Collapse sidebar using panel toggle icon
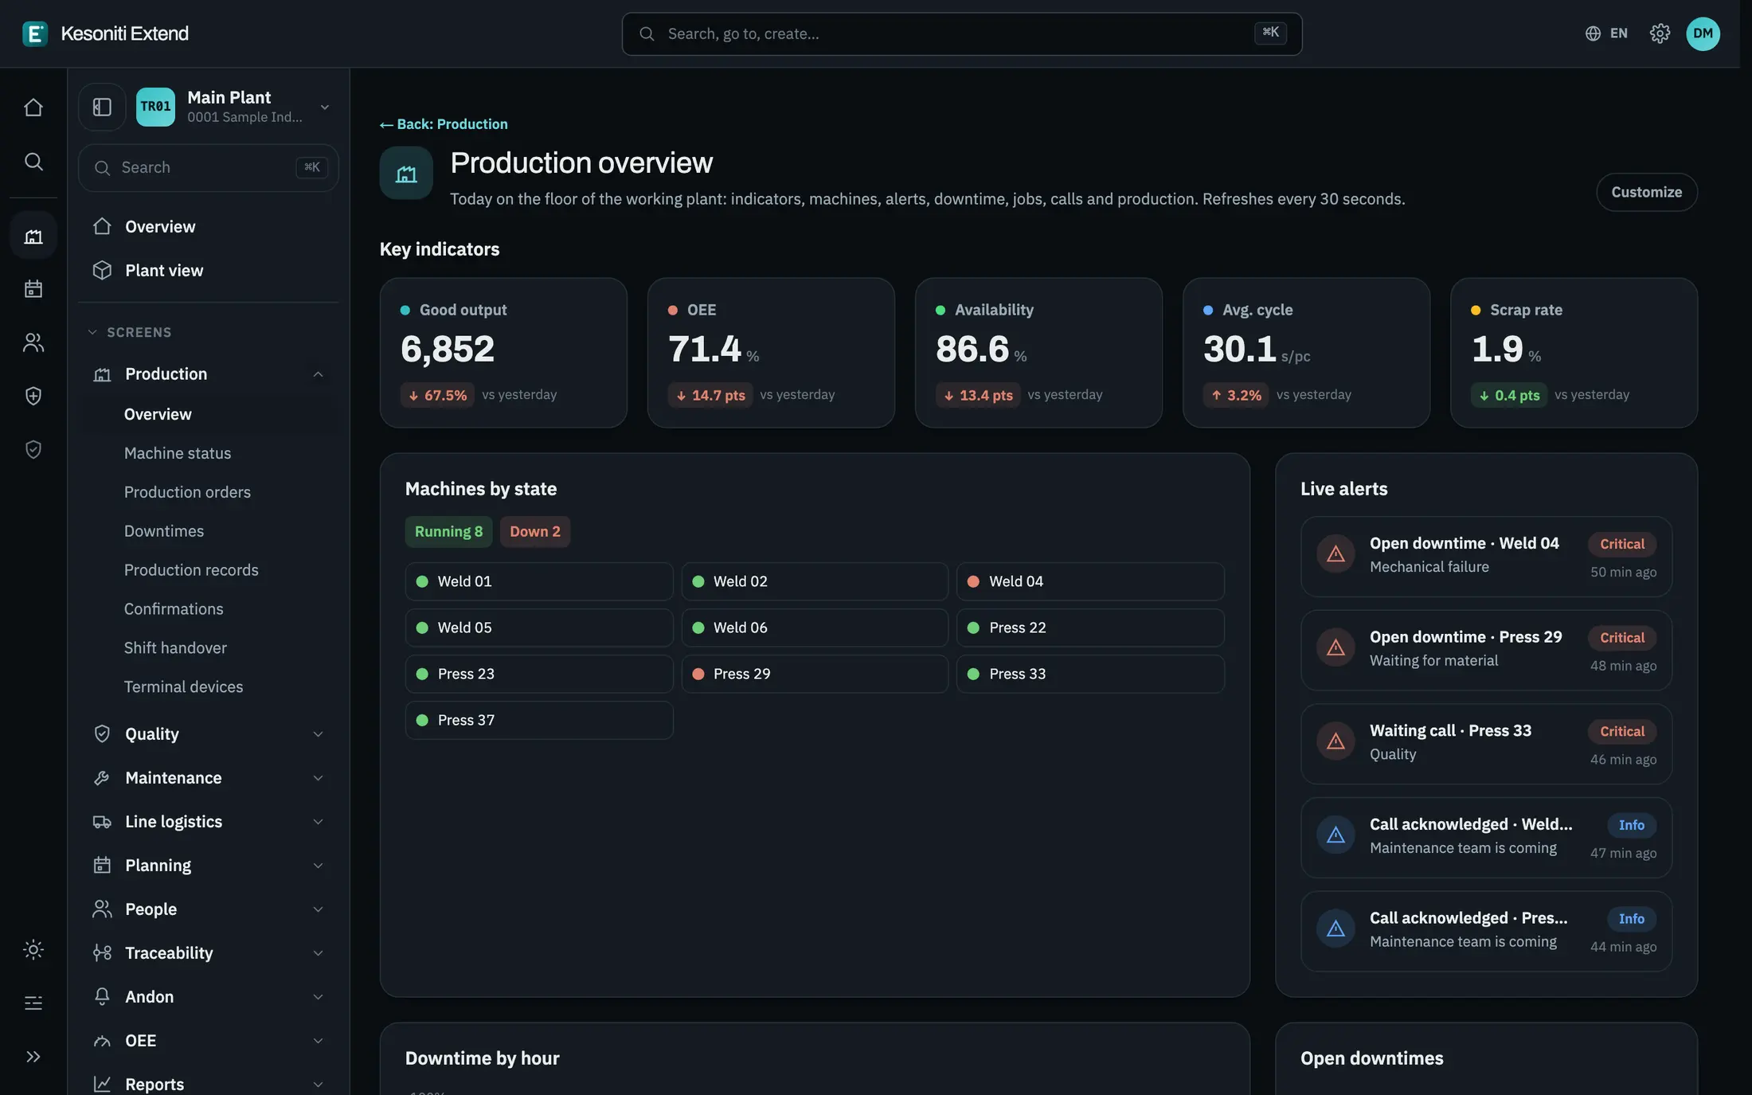This screenshot has height=1095, width=1752. [102, 107]
